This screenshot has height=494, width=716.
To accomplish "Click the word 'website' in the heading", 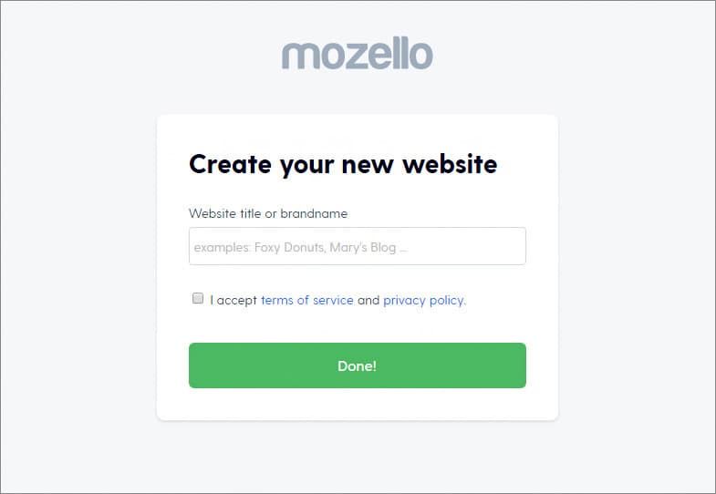I will tap(450, 164).
